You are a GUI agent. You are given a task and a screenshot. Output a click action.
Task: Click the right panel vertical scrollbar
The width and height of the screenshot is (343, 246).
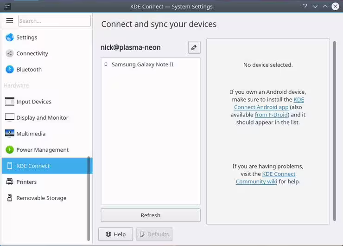tap(335, 131)
